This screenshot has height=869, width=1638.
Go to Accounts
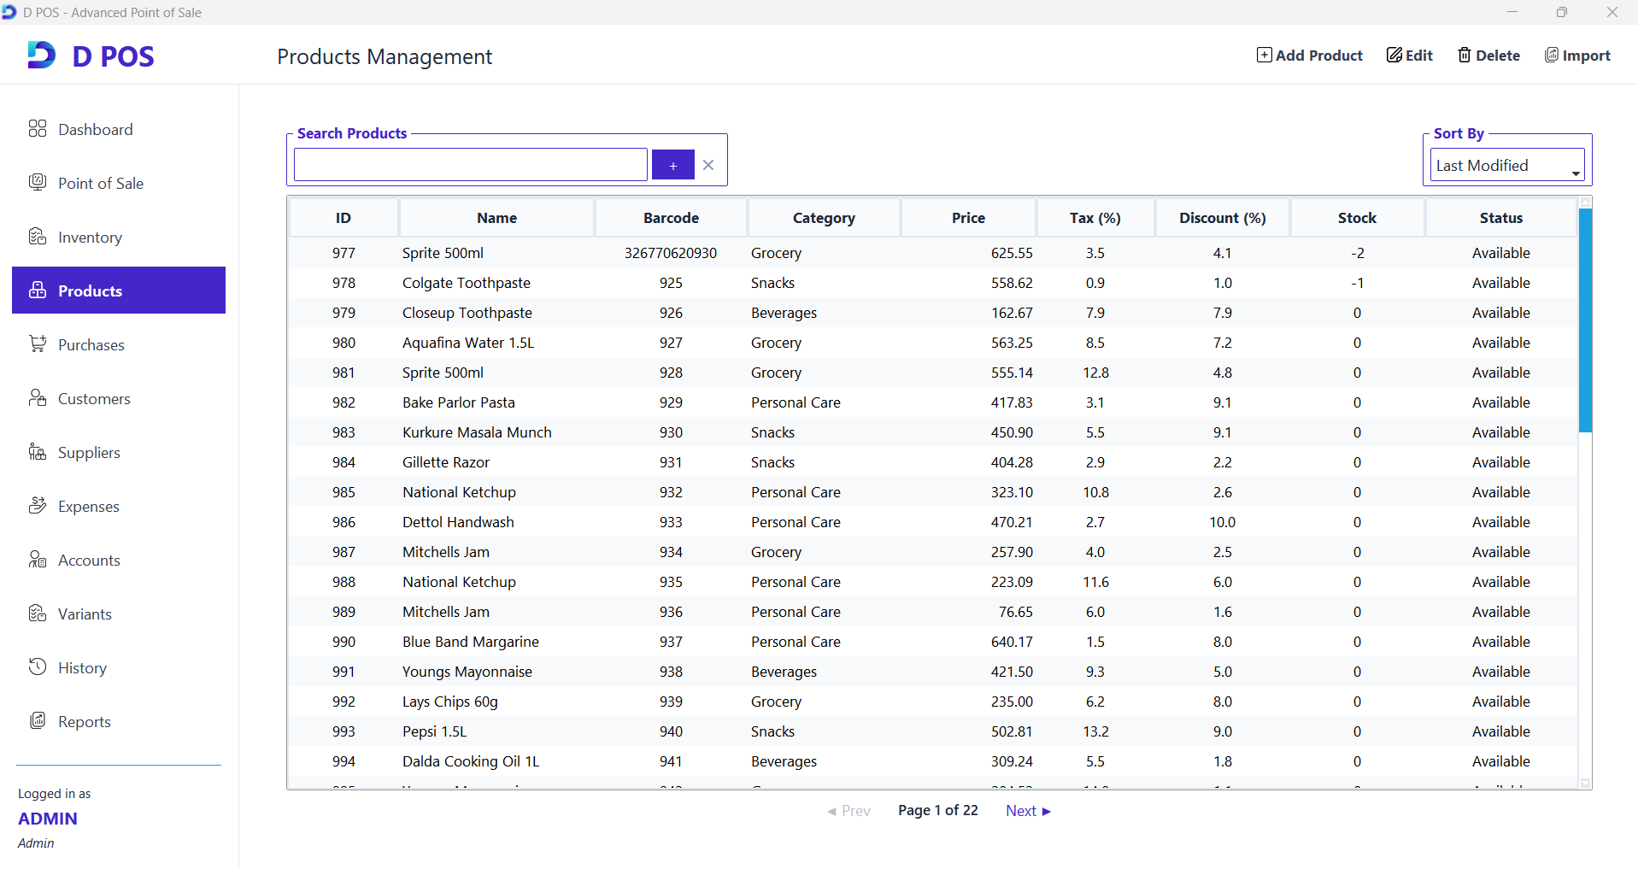[119, 560]
